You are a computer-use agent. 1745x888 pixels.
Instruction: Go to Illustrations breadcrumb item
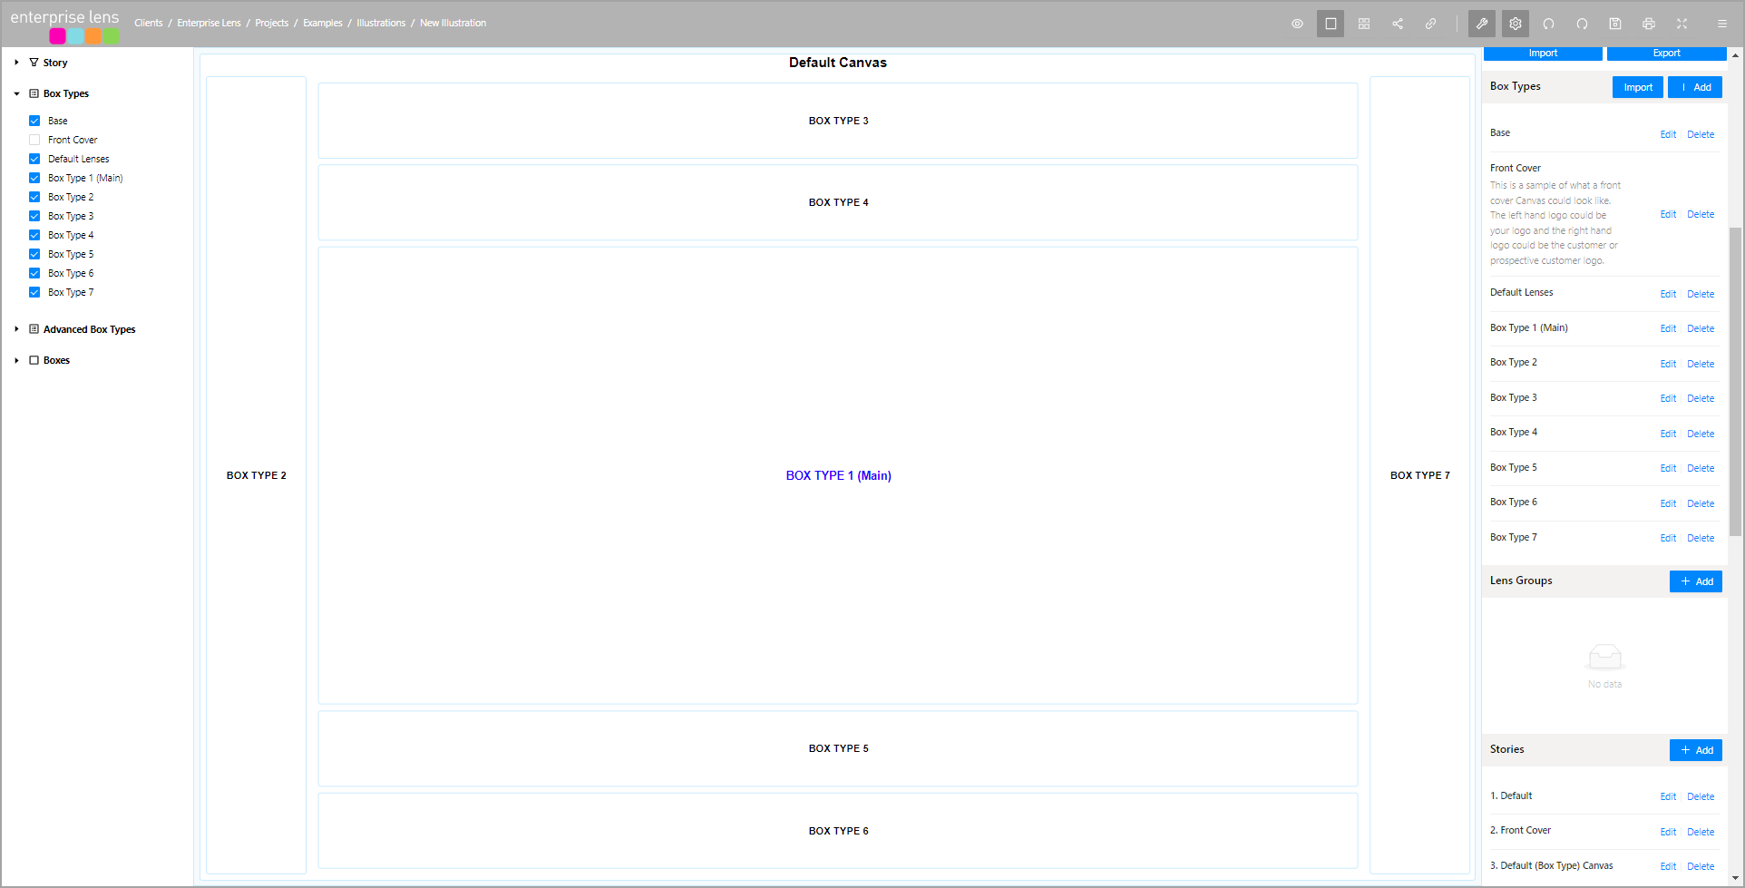[381, 23]
